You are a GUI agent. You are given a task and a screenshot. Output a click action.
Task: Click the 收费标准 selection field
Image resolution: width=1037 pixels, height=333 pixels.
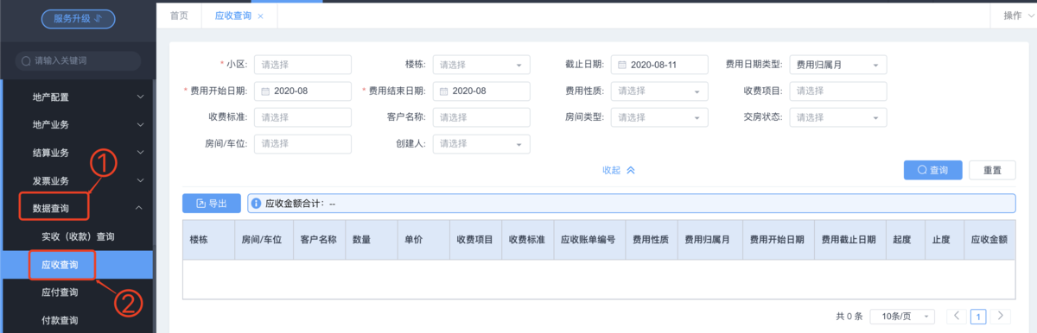tap(302, 117)
